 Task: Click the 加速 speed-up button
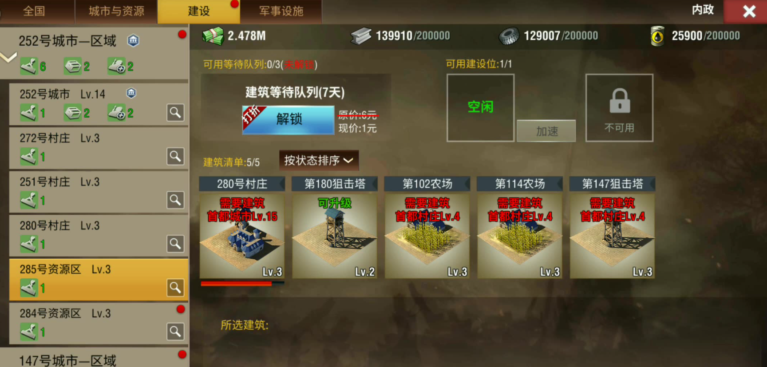click(546, 131)
